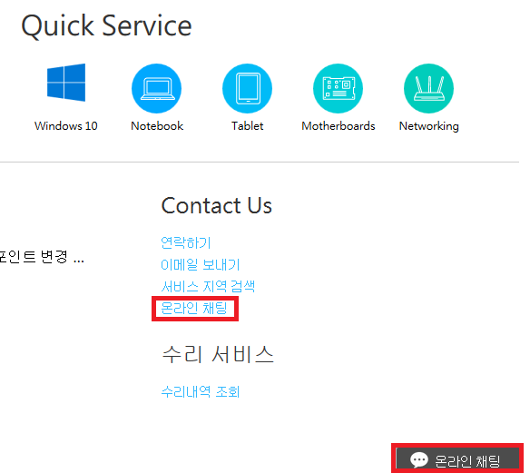Screen dimensions: 530x473
Task: Select the Notebook laptop icon
Action: point(156,89)
